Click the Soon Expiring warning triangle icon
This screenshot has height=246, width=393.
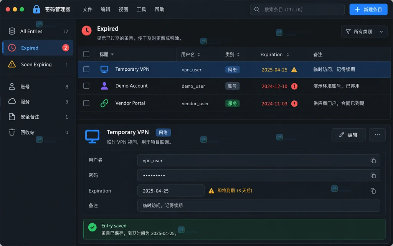[12, 64]
